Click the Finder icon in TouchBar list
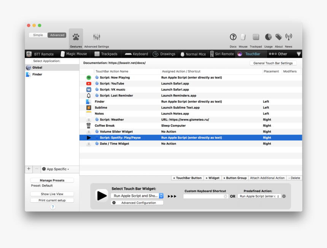327x248 pixels. pyautogui.click(x=89, y=102)
